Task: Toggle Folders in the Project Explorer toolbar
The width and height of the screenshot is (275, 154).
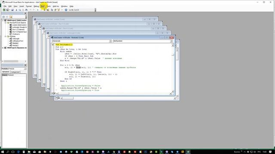Action: tap(11, 17)
